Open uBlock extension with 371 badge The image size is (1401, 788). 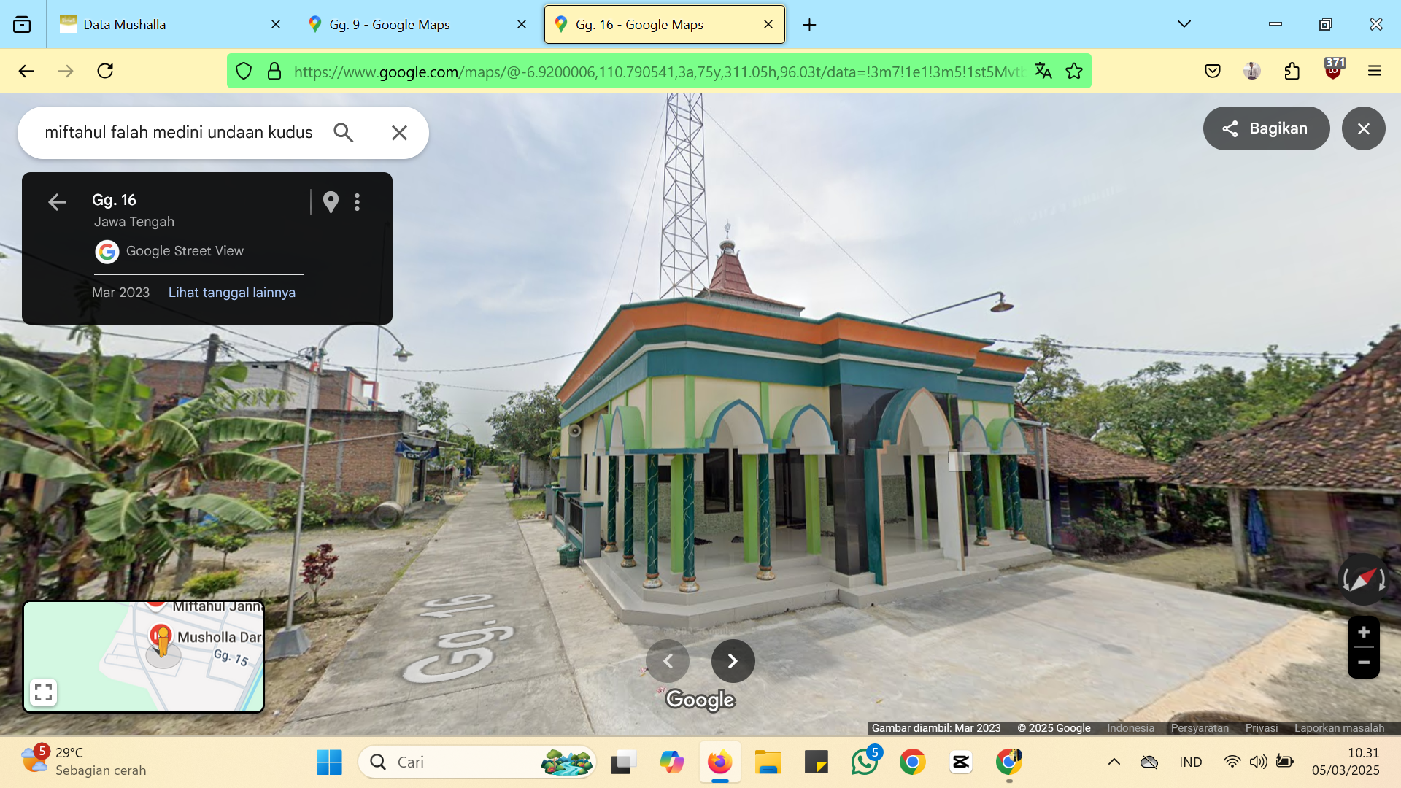point(1333,69)
